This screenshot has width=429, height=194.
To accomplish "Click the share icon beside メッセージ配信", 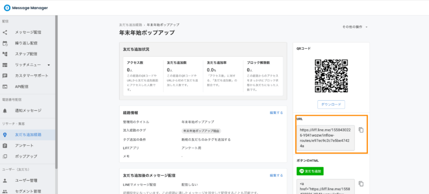I will [x=5, y=32].
